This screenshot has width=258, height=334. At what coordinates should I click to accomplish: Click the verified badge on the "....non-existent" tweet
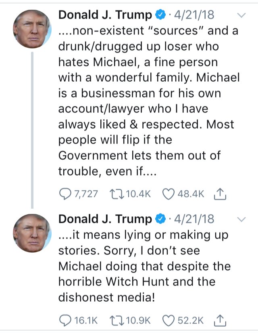[160, 16]
